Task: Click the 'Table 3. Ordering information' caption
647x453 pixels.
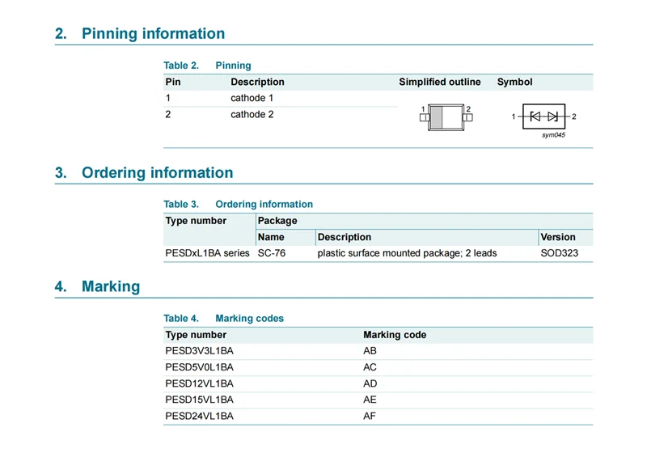Action: coord(238,204)
